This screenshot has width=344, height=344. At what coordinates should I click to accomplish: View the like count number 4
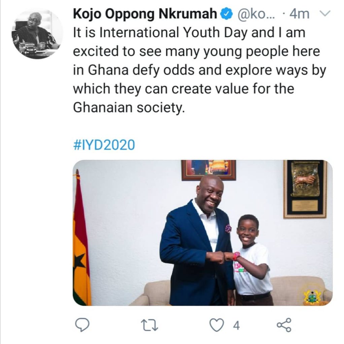236,325
